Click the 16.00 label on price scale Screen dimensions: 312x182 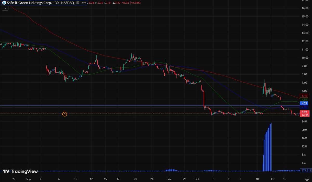[x=305, y=8]
